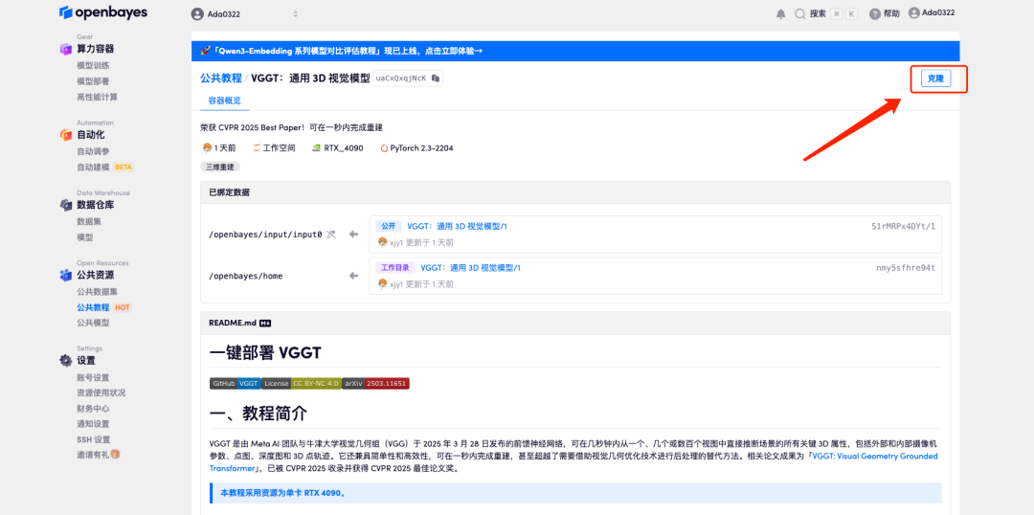The image size is (1034, 515).
Task: Click the 数据仓库 section icon
Action: pyautogui.click(x=66, y=205)
